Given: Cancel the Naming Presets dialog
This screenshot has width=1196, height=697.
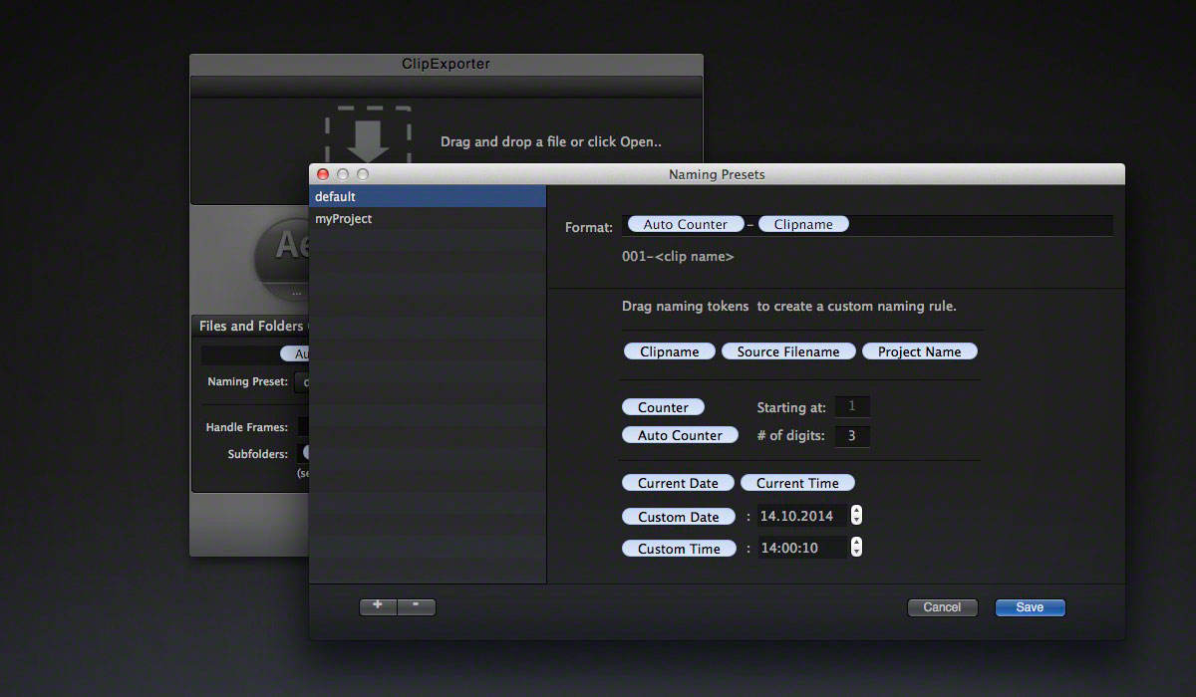Looking at the screenshot, I should (x=943, y=607).
